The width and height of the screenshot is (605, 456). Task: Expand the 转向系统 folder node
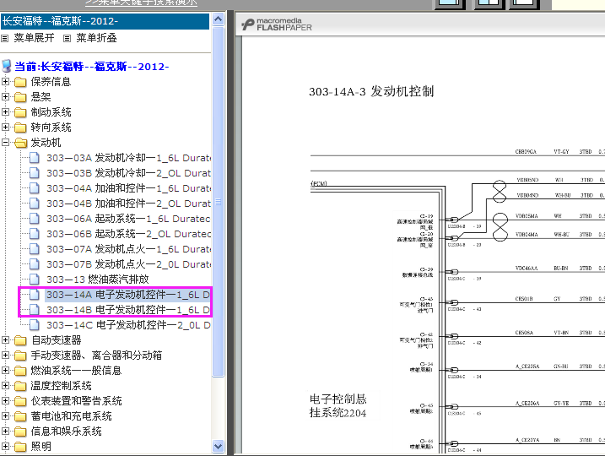pyautogui.click(x=5, y=127)
